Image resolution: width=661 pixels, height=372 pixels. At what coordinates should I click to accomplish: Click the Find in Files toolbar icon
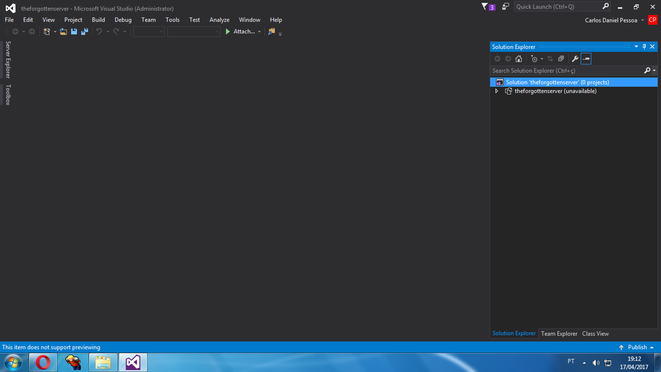click(x=271, y=31)
